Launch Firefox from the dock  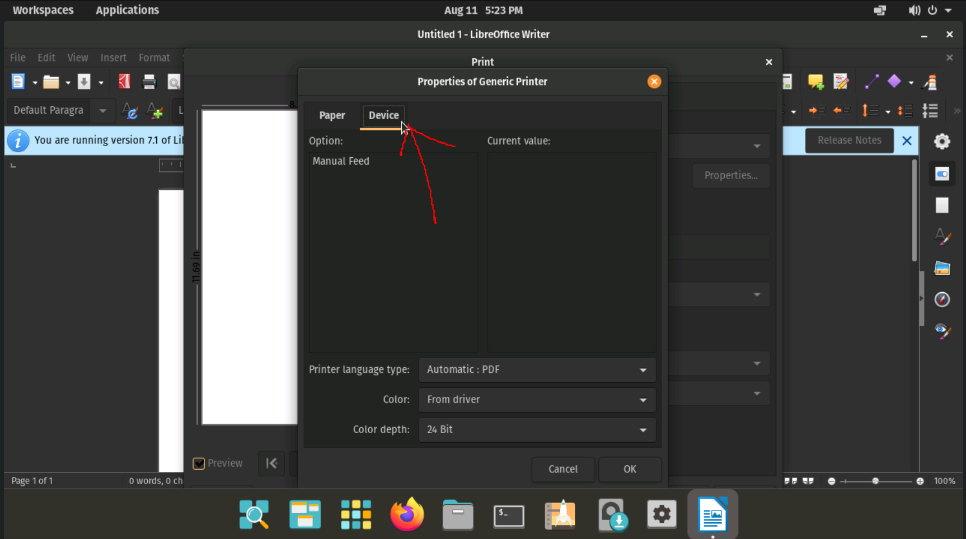tap(406, 514)
